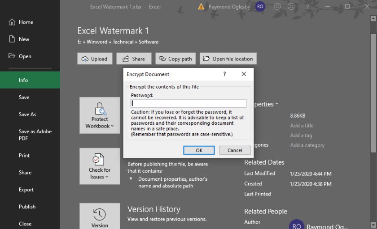377x229 pixels.
Task: Cancel the Encrypt Document dialog
Action: pos(235,150)
